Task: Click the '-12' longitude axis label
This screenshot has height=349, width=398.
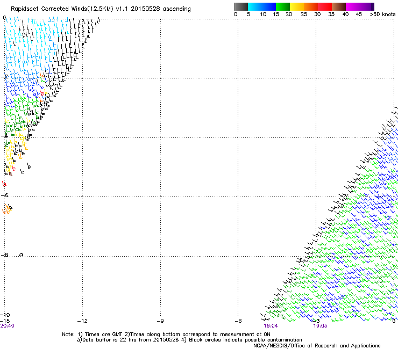Action: click(82, 321)
